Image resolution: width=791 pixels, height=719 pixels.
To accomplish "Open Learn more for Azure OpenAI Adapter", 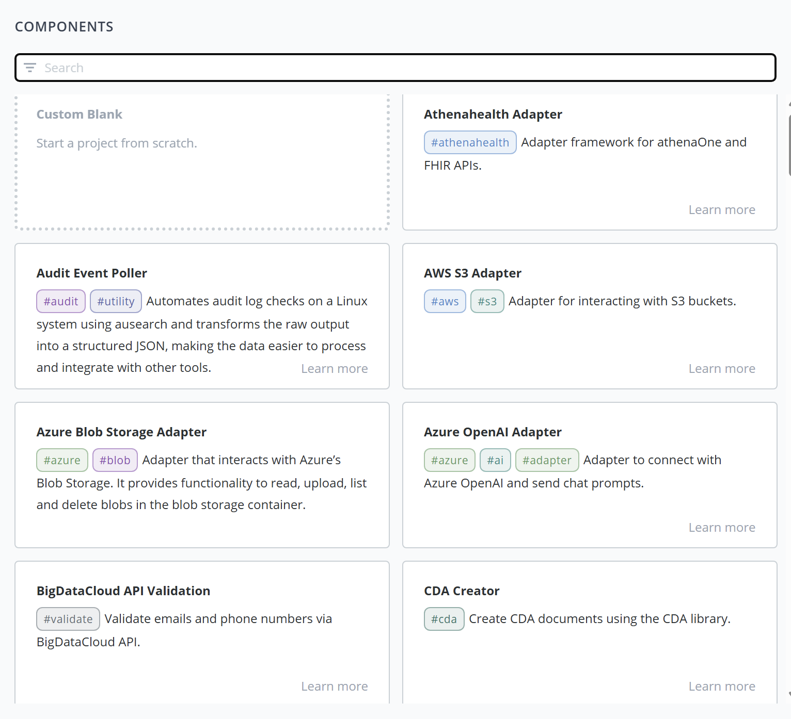I will (722, 528).
